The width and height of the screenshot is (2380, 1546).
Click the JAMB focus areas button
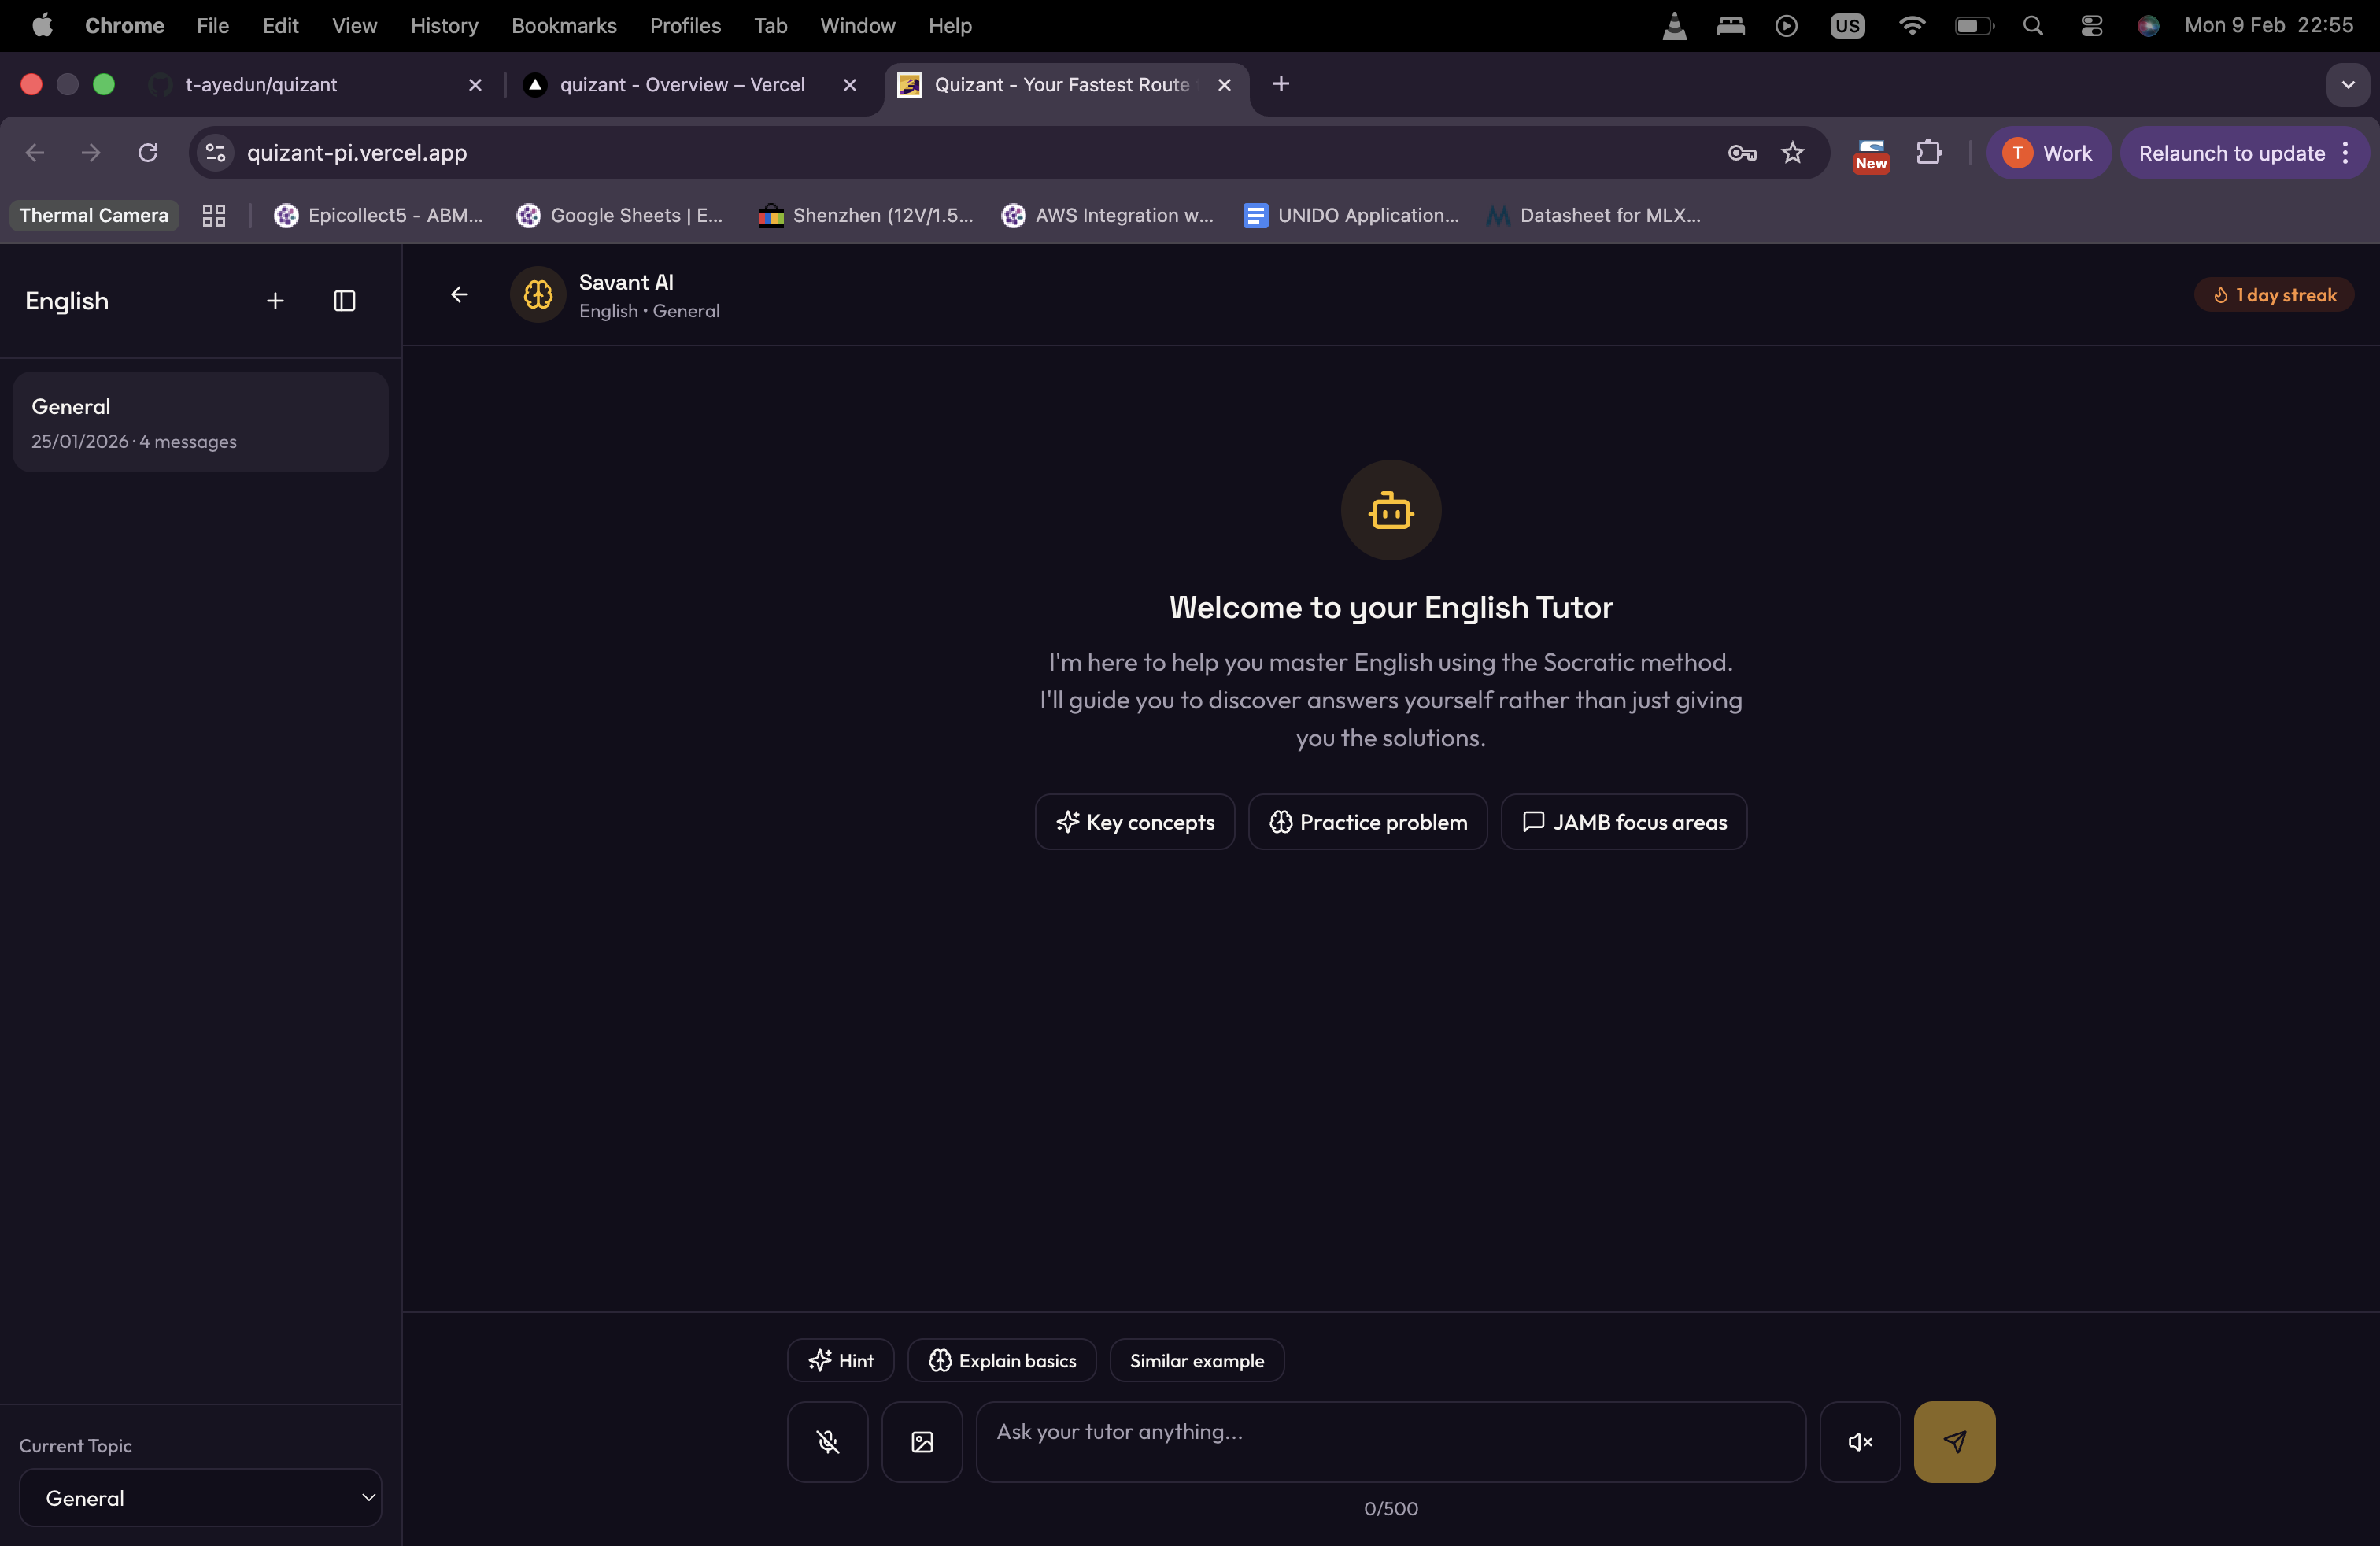(x=1623, y=822)
